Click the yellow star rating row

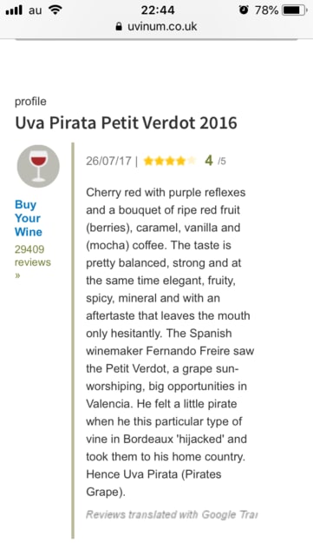tap(170, 162)
